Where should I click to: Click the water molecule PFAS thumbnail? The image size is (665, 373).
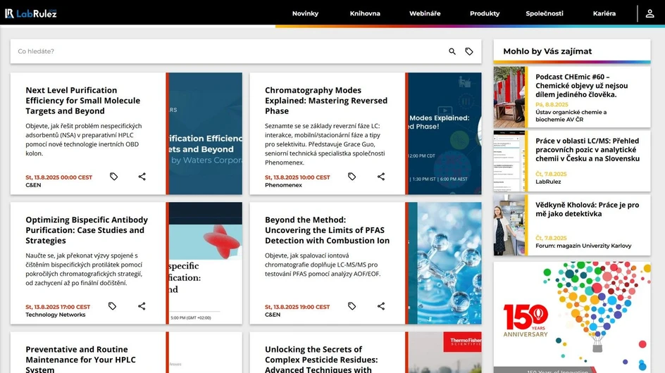tap(443, 263)
